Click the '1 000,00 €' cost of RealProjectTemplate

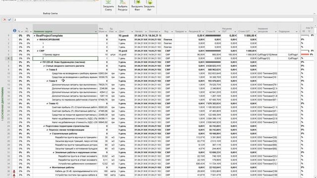click(250, 36)
